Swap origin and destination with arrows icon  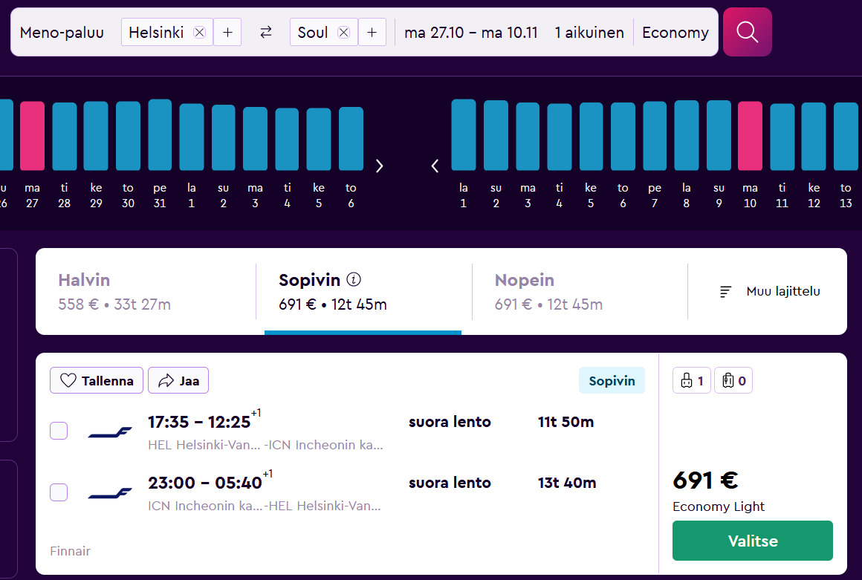(266, 32)
